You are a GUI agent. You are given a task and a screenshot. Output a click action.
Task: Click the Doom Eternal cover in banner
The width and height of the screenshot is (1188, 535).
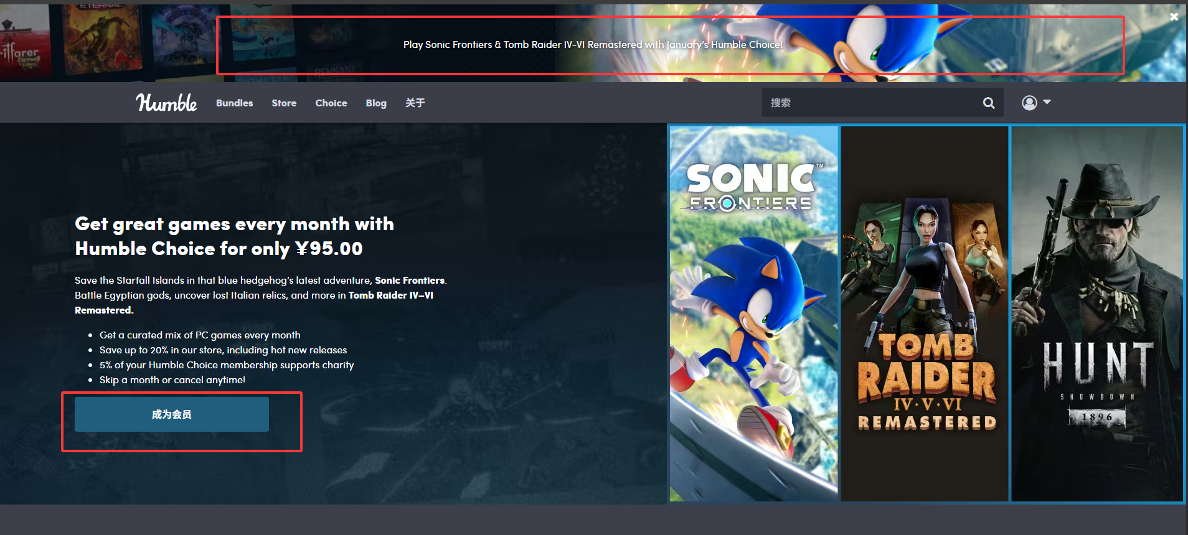pos(103,39)
